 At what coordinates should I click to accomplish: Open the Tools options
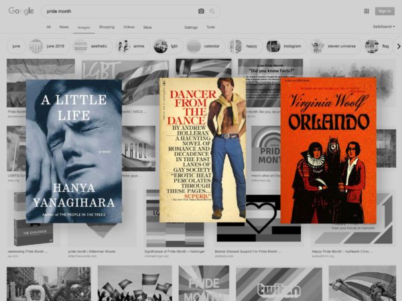(x=210, y=27)
